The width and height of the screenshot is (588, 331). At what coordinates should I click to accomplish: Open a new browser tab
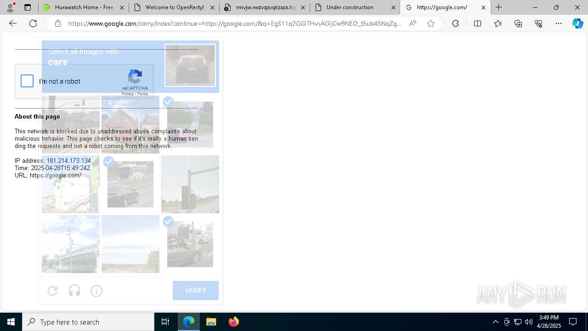498,7
